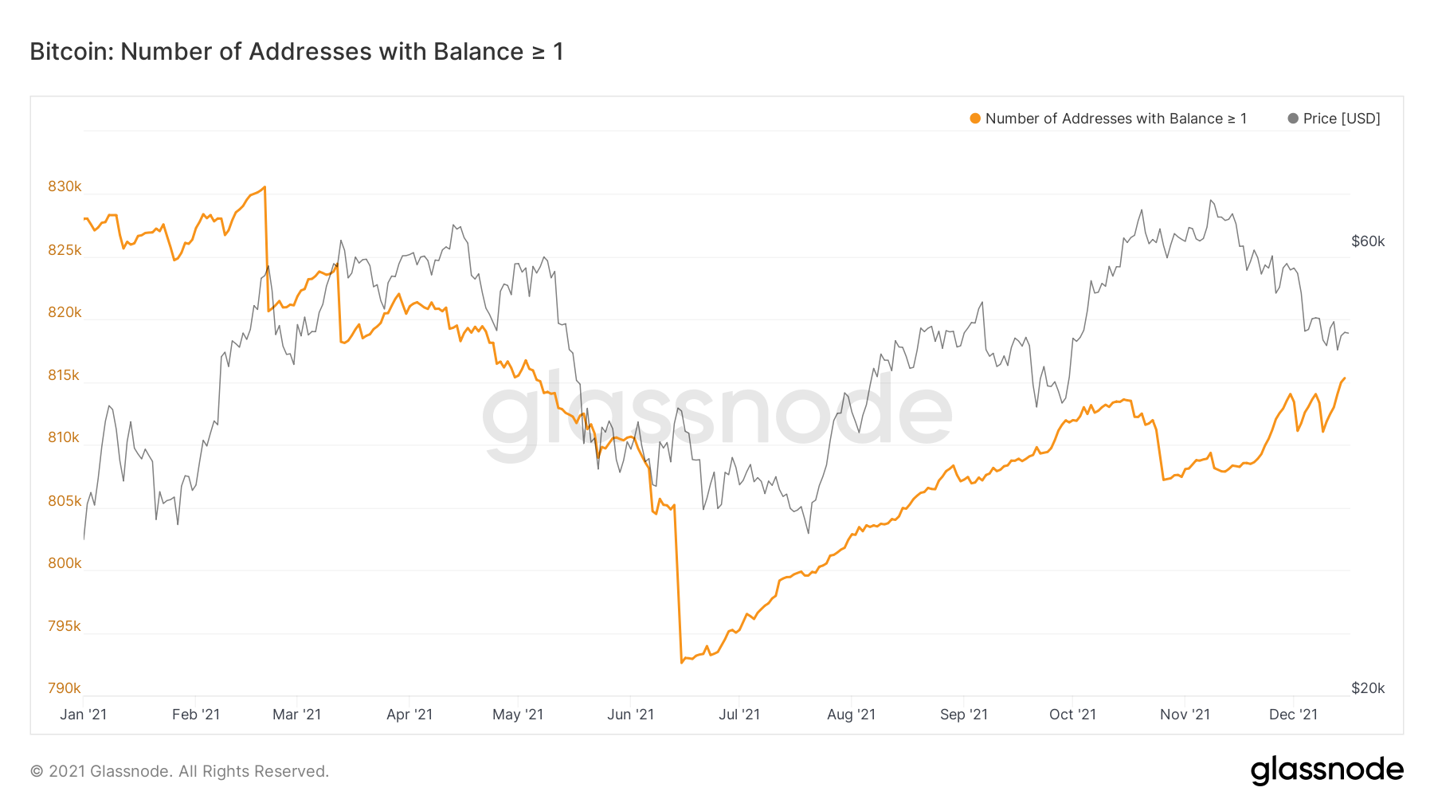This screenshot has height=807, width=1434.
Task: Click the $20k right axis label
Action: click(1368, 688)
